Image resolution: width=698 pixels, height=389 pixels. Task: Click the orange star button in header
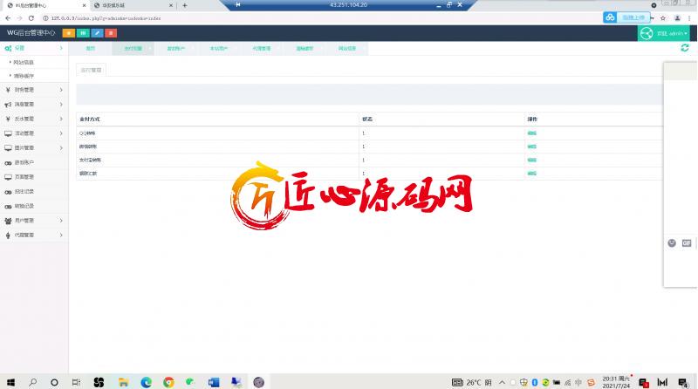click(x=69, y=33)
